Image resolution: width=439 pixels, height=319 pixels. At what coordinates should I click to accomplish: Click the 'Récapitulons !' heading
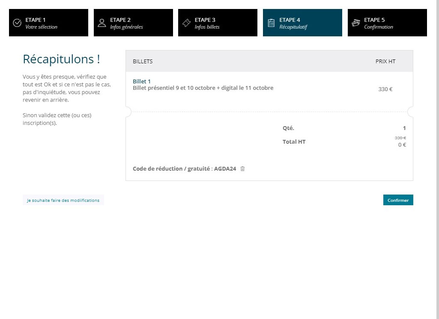(x=61, y=59)
